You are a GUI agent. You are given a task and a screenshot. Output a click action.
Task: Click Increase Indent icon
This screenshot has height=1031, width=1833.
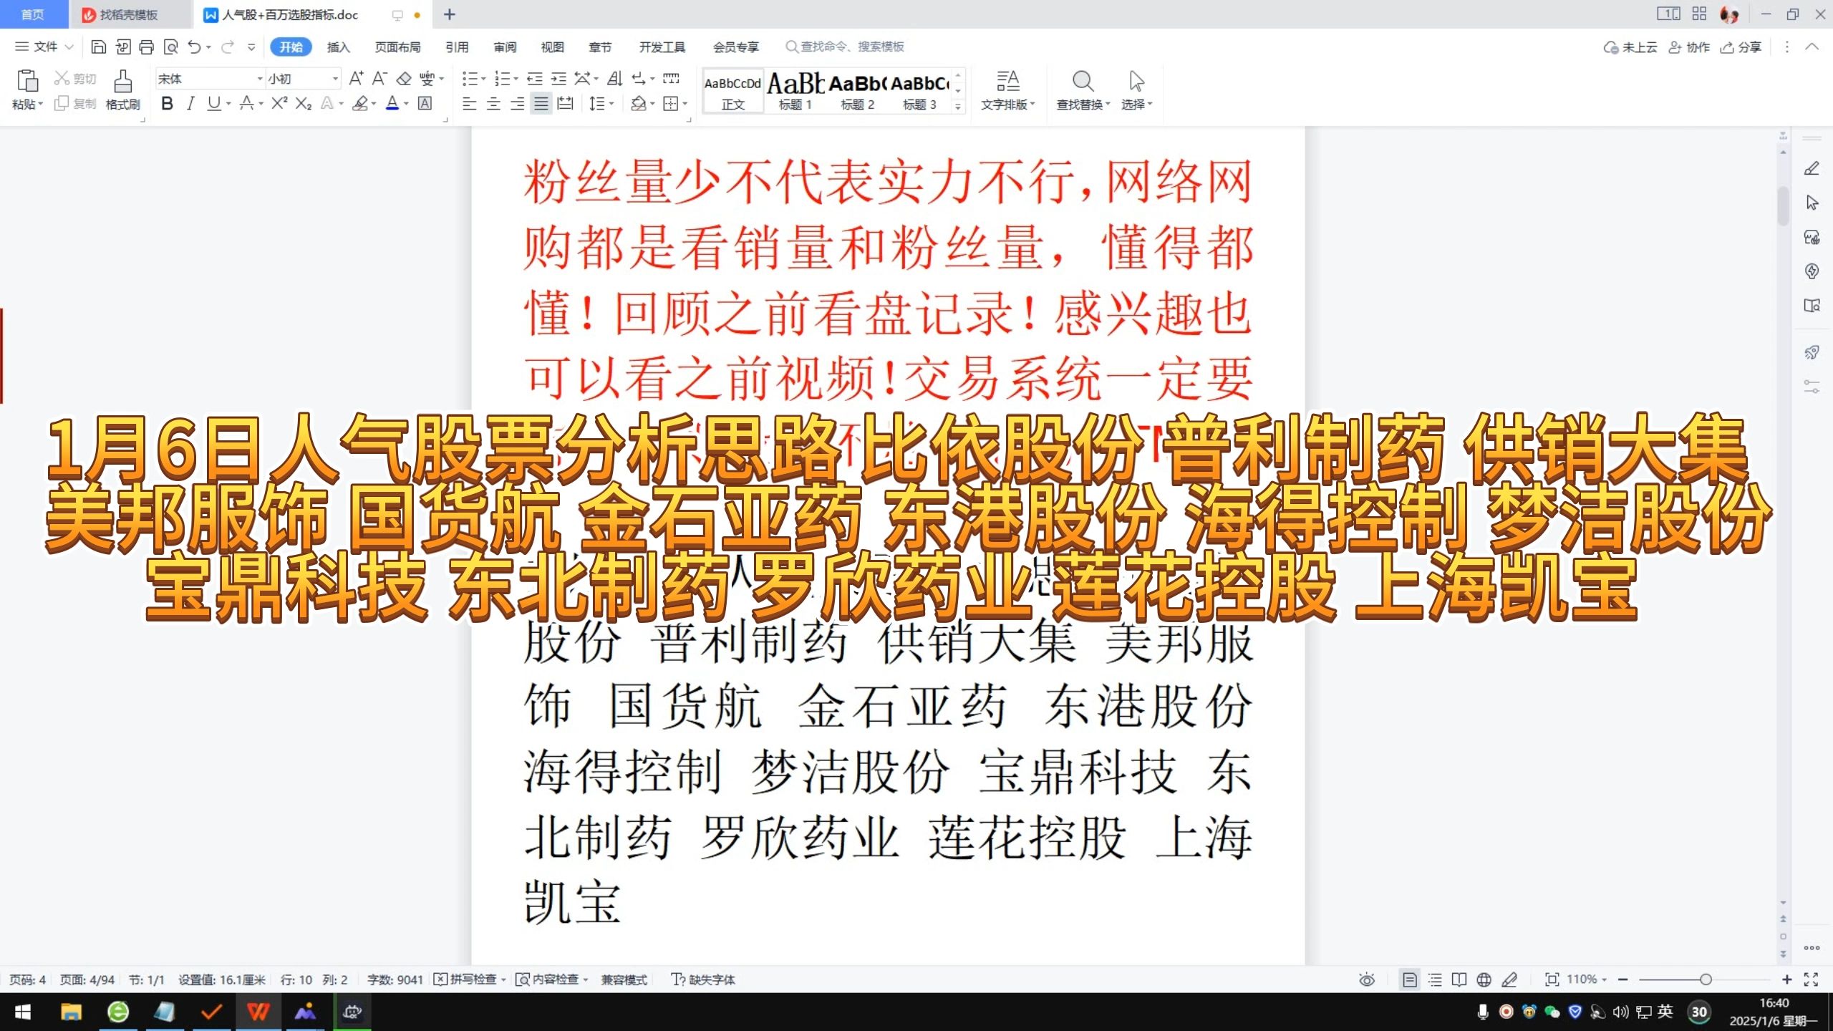pyautogui.click(x=558, y=78)
